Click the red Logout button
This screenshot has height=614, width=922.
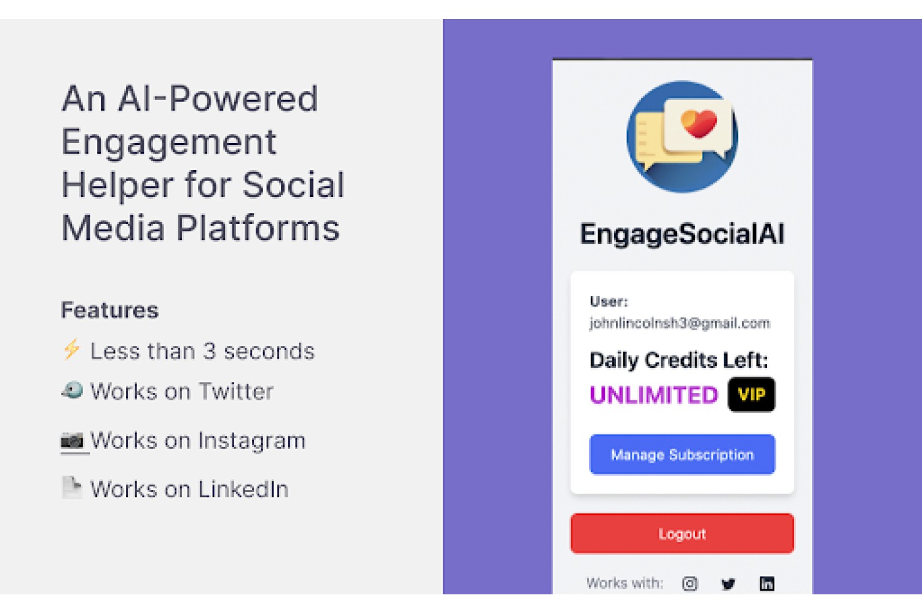click(682, 534)
